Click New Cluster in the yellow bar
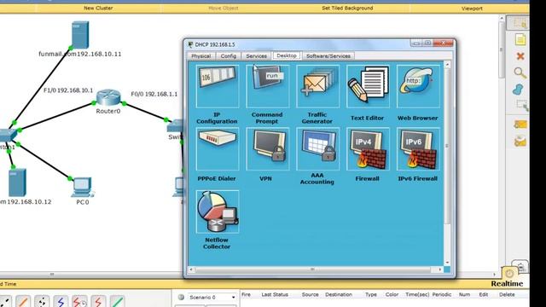Viewport: 546px width, 307px height. tap(98, 8)
